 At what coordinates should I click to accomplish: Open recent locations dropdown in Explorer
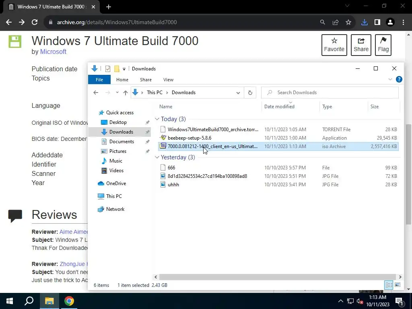click(x=117, y=93)
